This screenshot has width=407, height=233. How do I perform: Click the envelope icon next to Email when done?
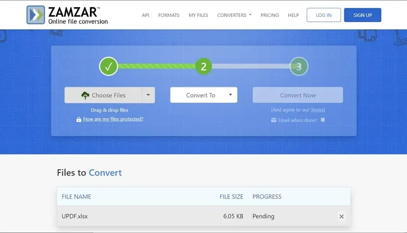(x=273, y=120)
